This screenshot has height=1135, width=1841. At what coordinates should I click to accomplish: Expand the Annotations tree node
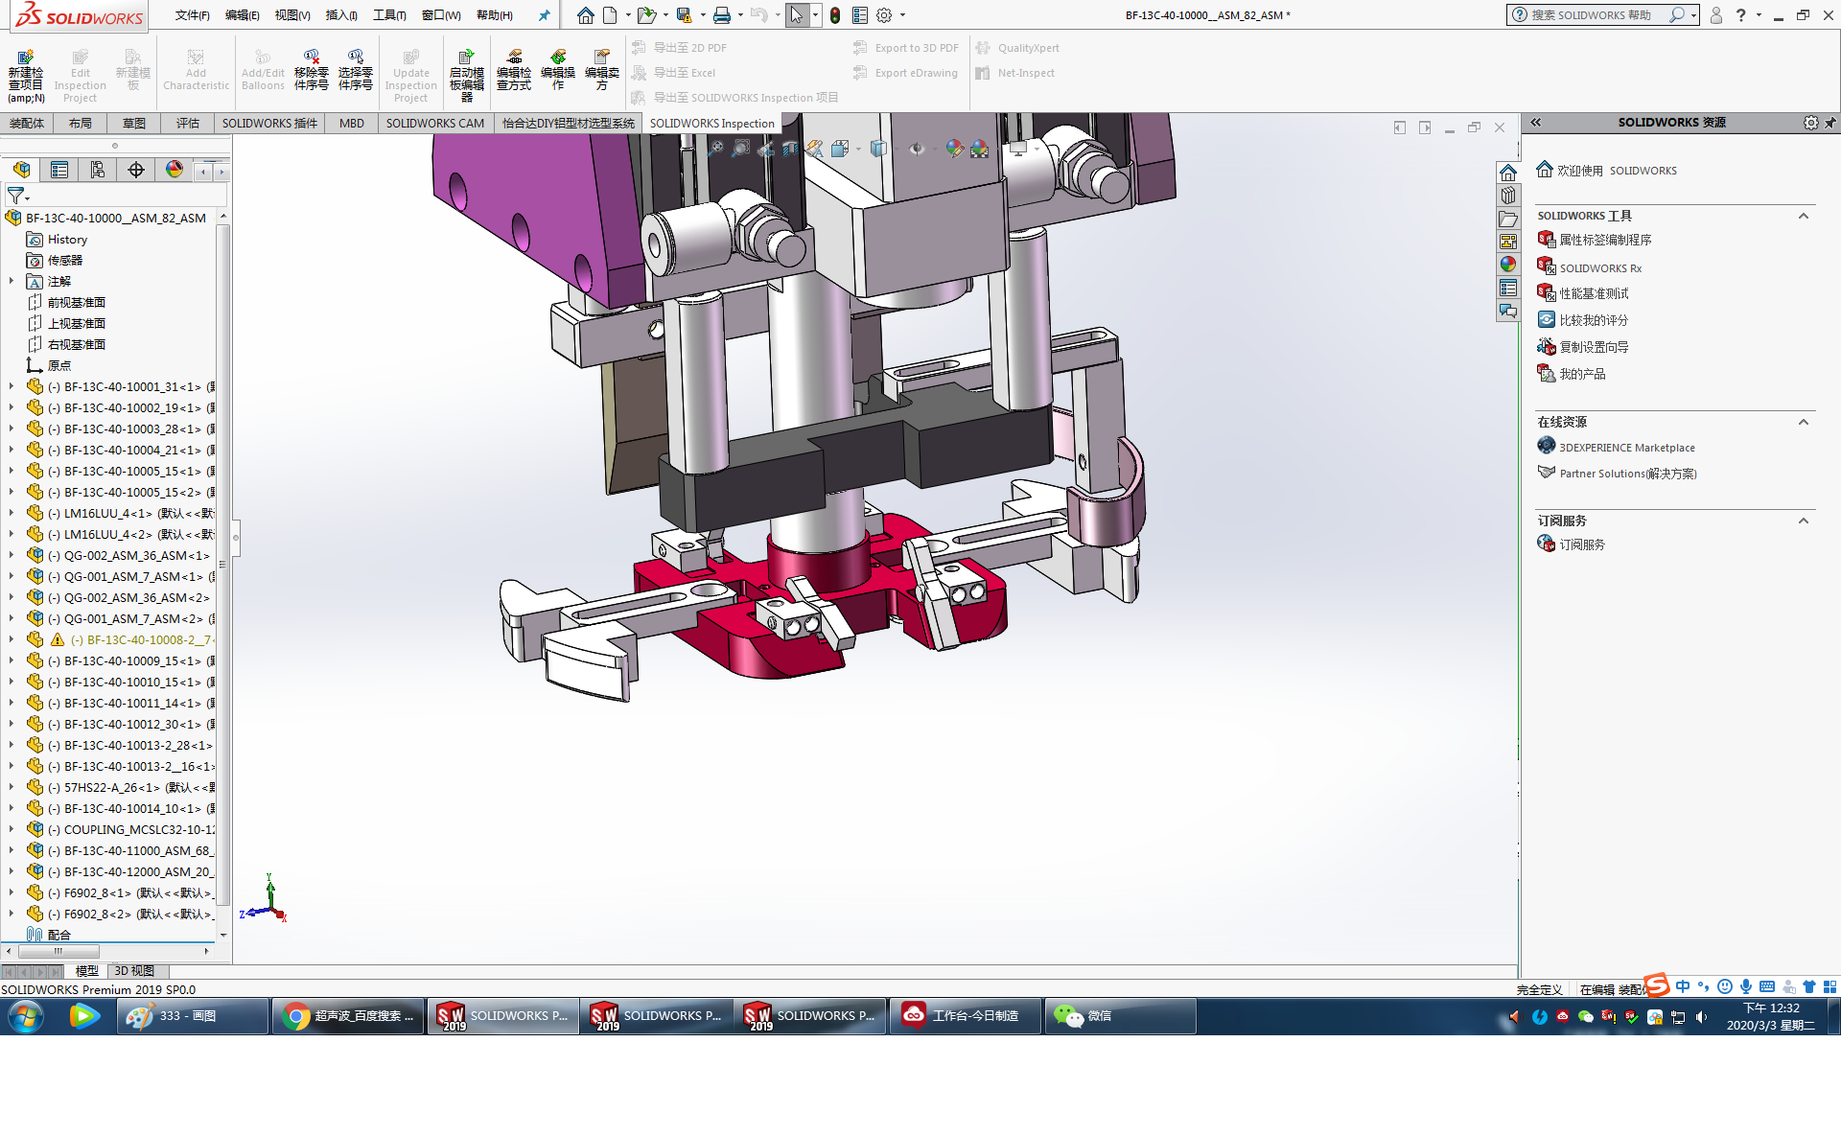12,281
